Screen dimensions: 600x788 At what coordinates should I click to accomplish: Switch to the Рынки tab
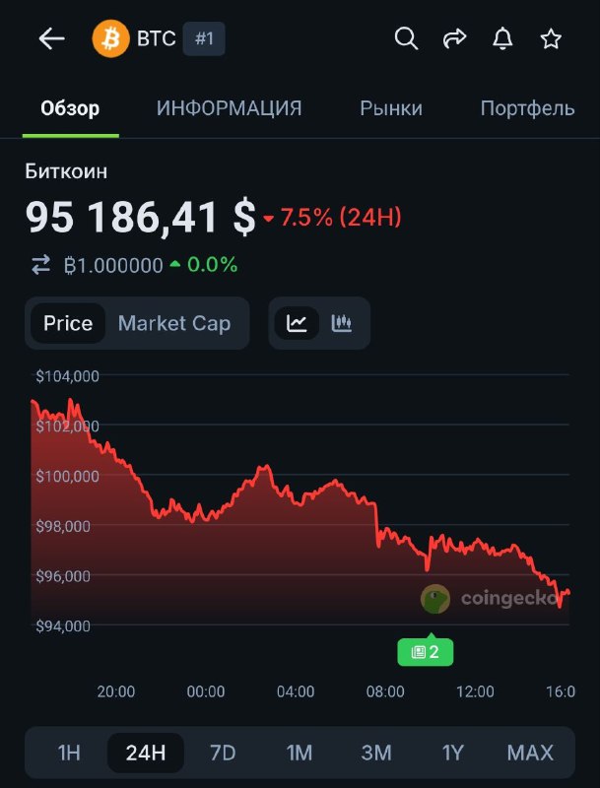tap(391, 108)
